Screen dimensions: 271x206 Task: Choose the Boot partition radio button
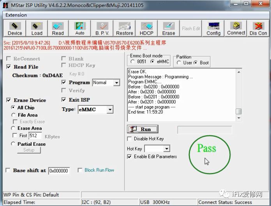[195, 63]
